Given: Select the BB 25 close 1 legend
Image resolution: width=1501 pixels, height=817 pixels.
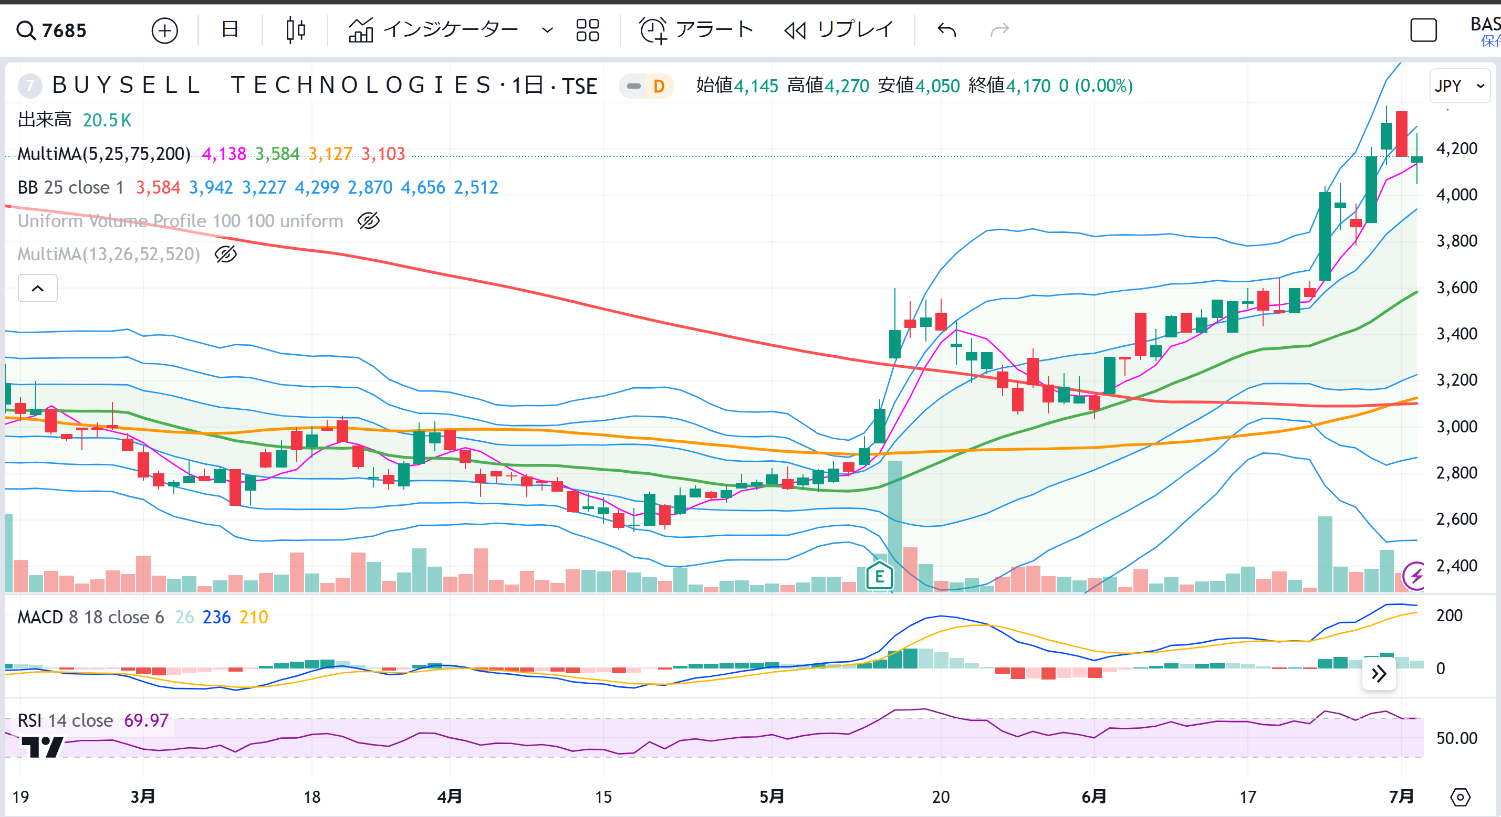Looking at the screenshot, I should pyautogui.click(x=70, y=187).
